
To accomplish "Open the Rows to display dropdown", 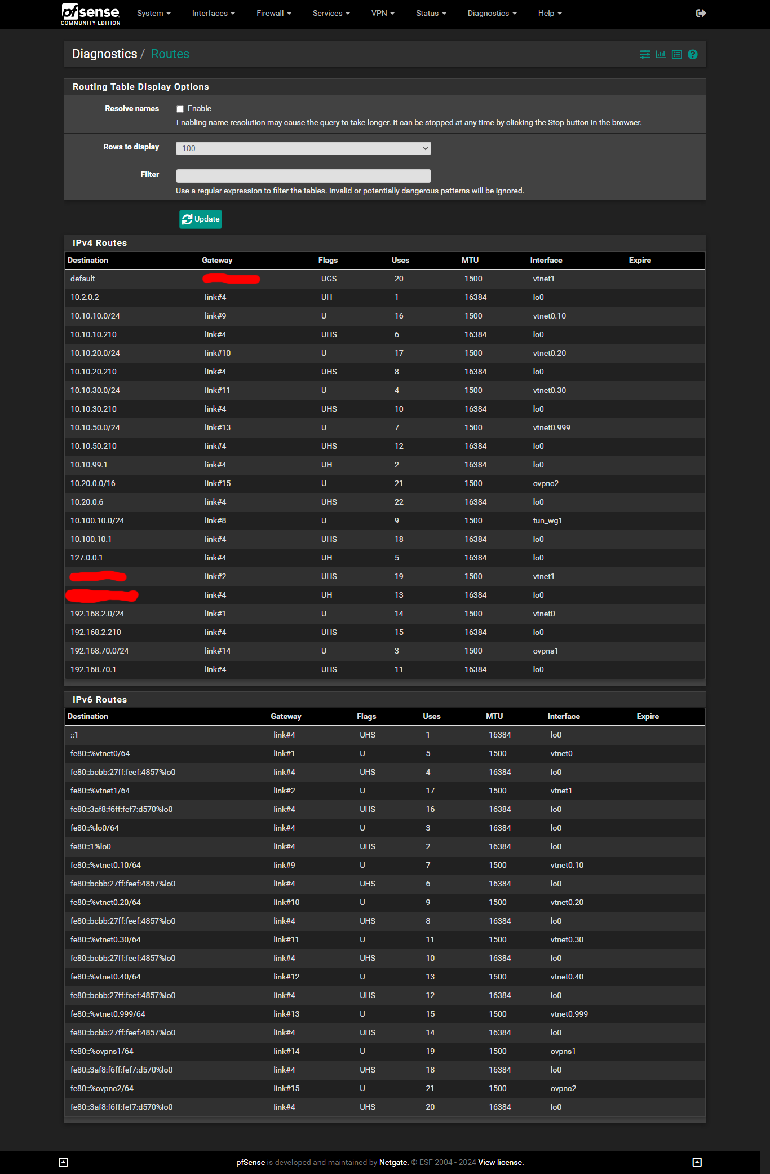I will (303, 148).
